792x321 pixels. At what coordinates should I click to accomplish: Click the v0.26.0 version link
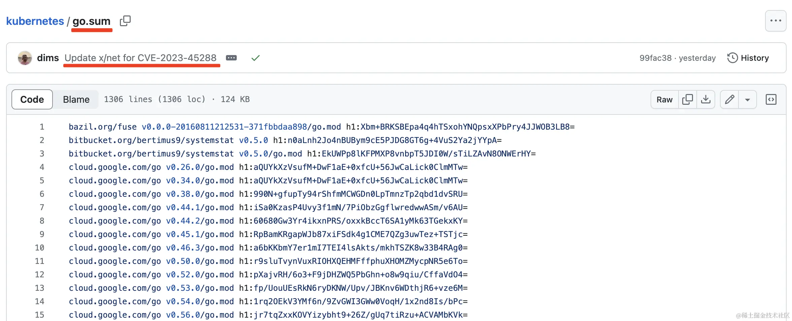tap(182, 167)
